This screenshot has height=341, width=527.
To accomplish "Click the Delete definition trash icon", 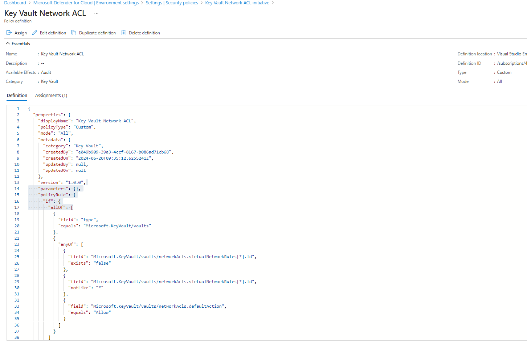I will tap(123, 33).
